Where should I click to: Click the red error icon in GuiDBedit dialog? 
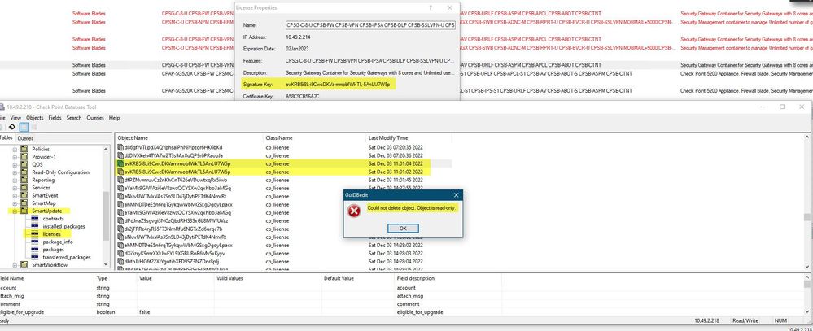coord(354,211)
